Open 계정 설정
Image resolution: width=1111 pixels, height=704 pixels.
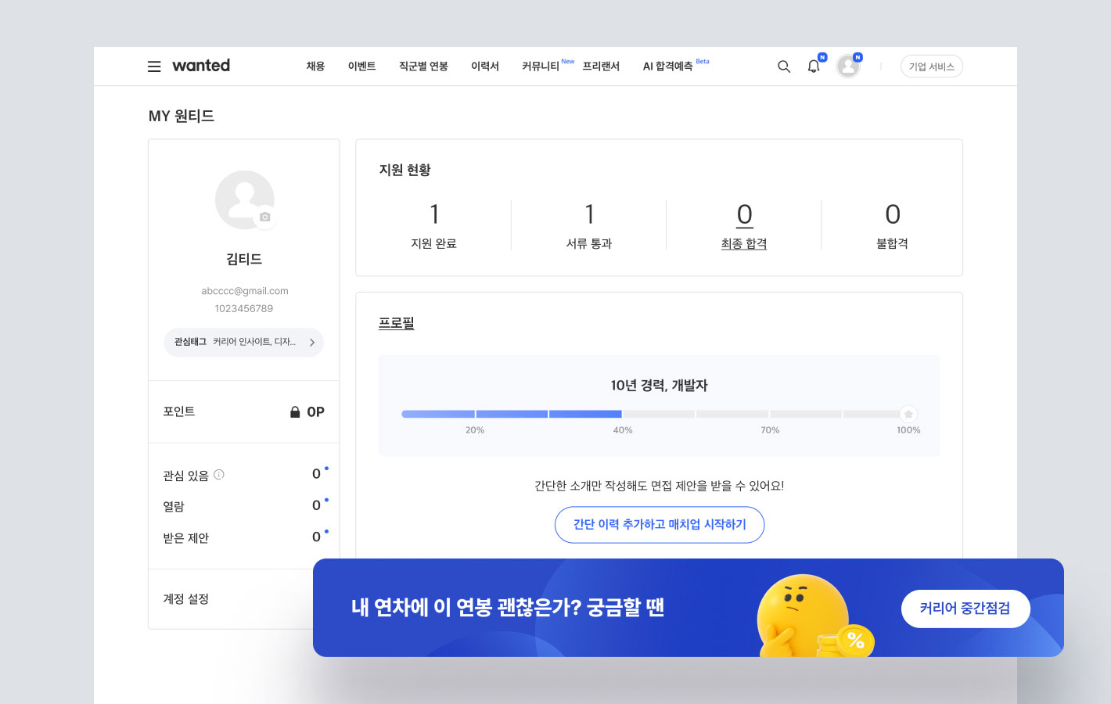[x=186, y=599]
